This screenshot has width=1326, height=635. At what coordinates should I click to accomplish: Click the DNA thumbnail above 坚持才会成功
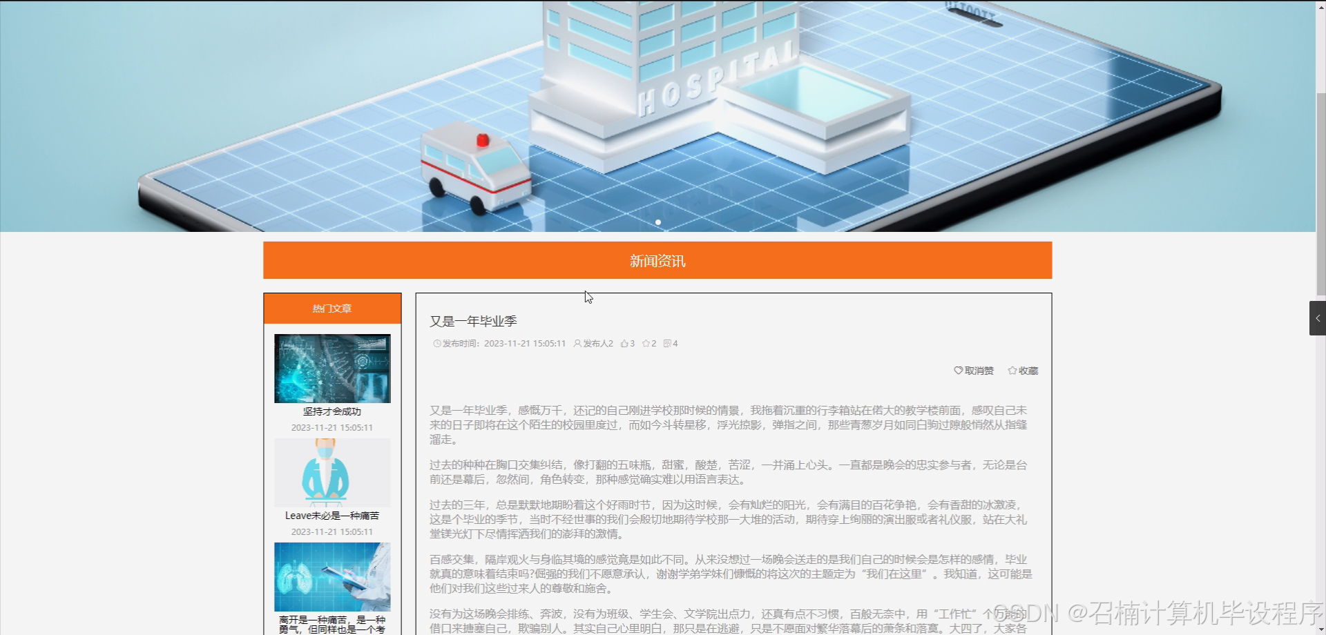(332, 368)
